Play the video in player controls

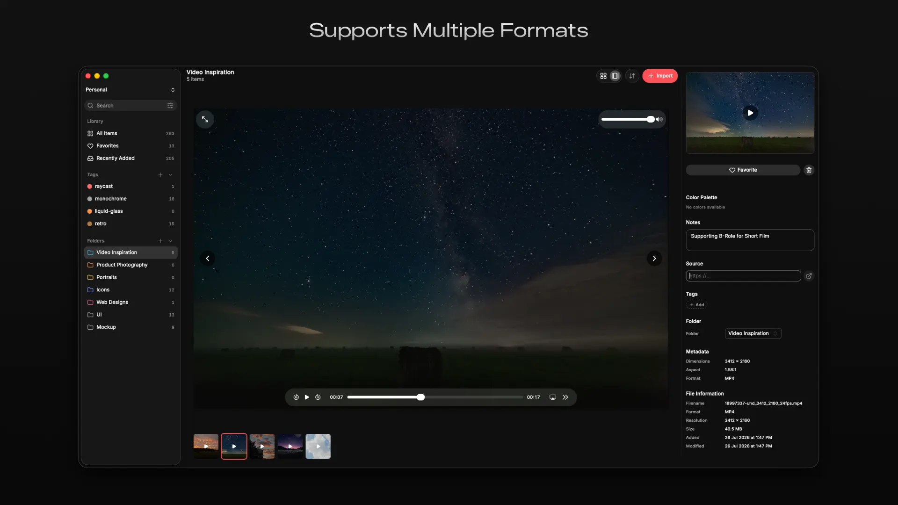307,397
